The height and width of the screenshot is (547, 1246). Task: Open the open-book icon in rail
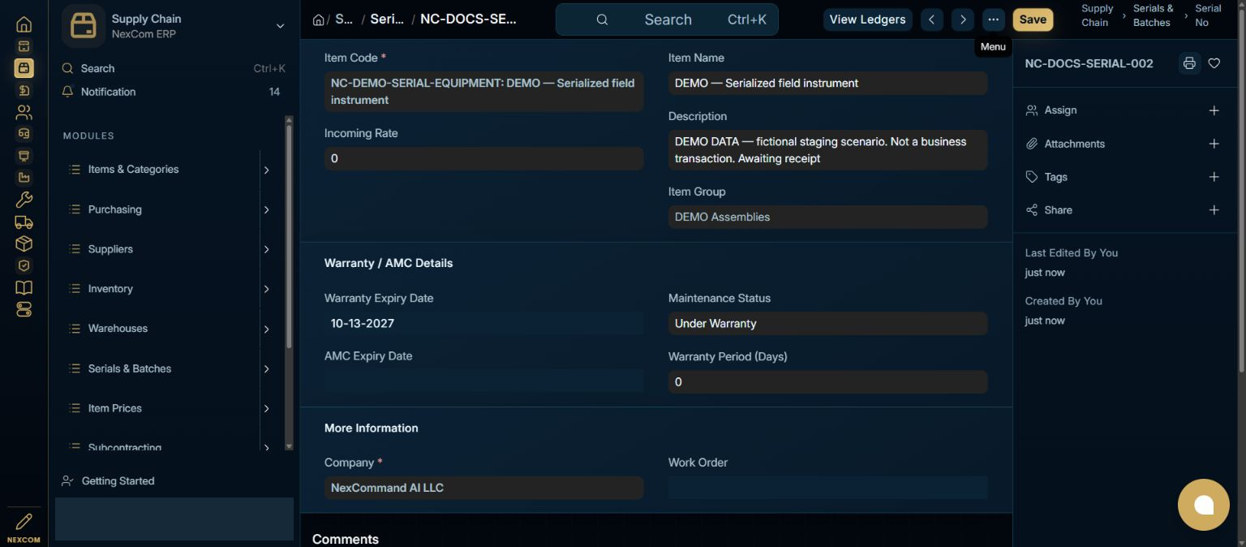click(x=24, y=287)
